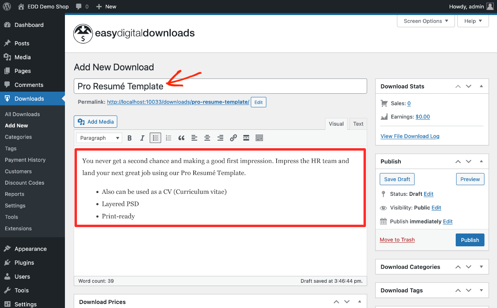This screenshot has height=308, width=497.
Task: Toggle the Download Categories panel
Action: point(481,267)
